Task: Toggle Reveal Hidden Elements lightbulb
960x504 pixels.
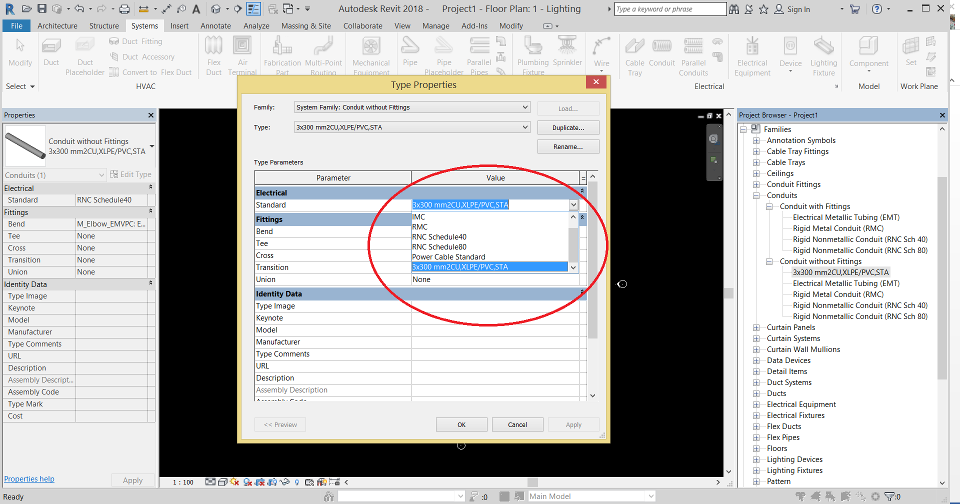Action: pos(297,482)
